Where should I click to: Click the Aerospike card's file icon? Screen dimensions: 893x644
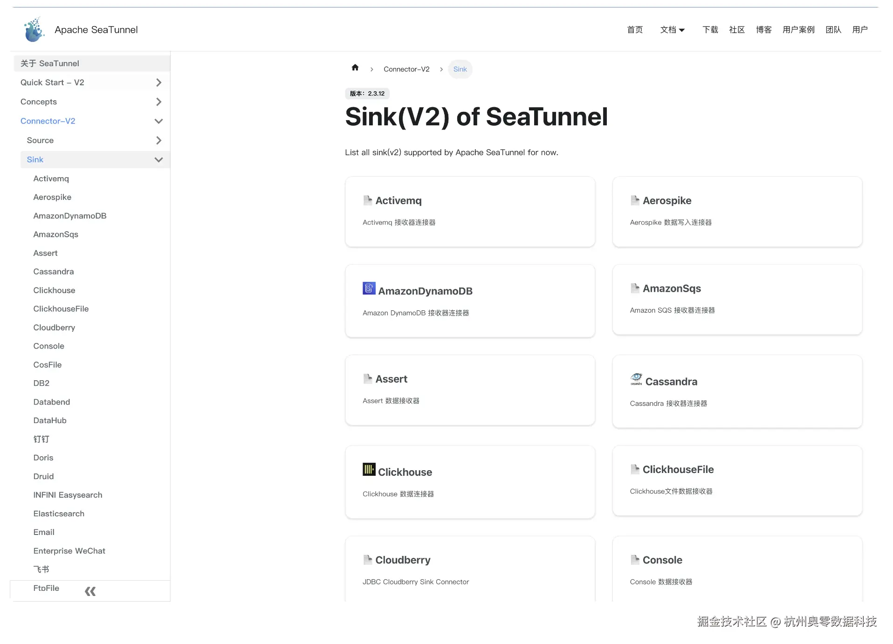click(x=635, y=200)
